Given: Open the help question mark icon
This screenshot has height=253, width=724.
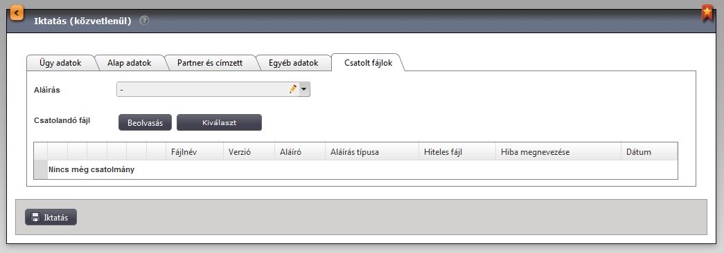Looking at the screenshot, I should [144, 20].
